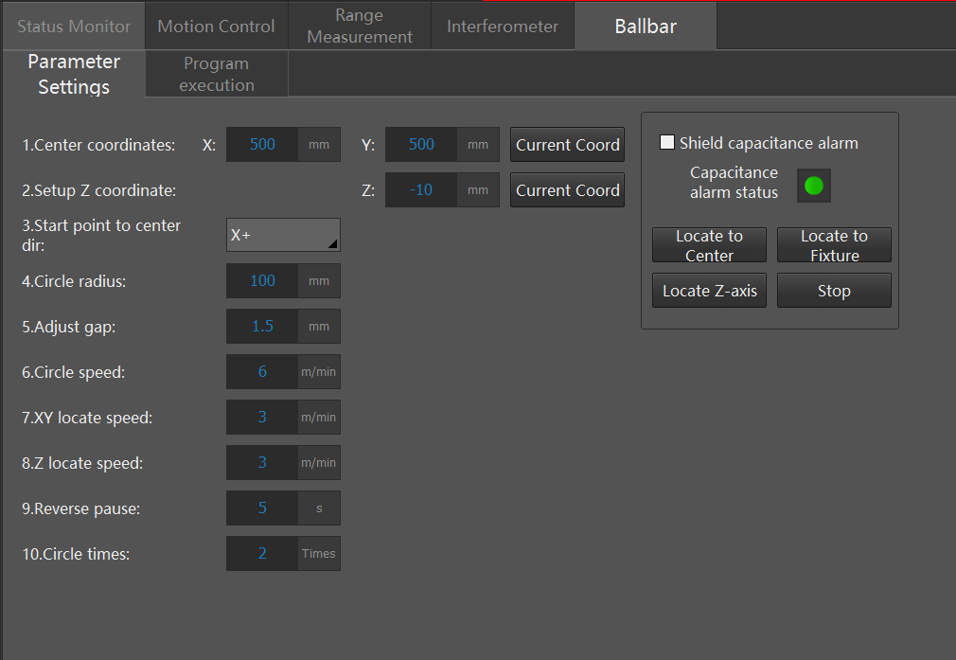Click the '6.Circle speed:' label

tap(73, 372)
